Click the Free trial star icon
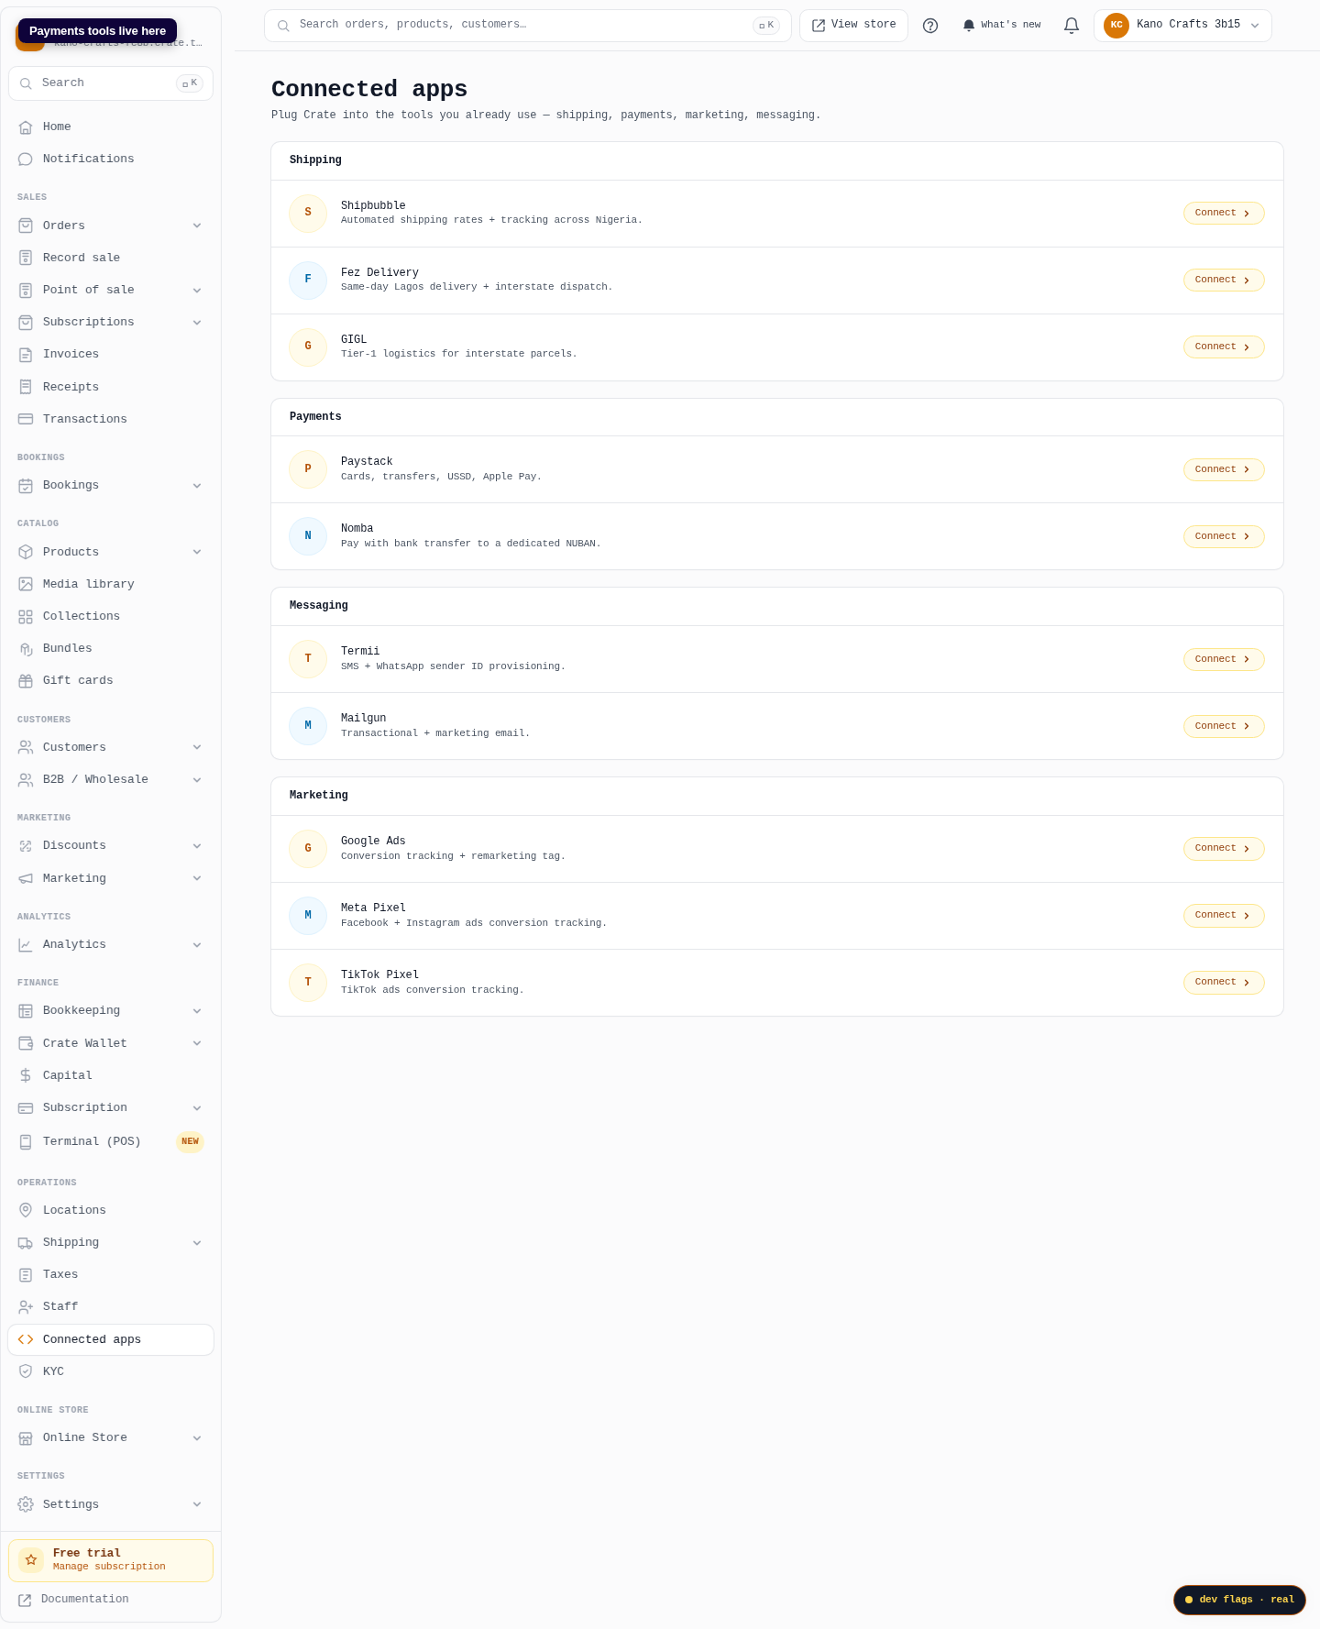The height and width of the screenshot is (1629, 1320). (31, 1559)
